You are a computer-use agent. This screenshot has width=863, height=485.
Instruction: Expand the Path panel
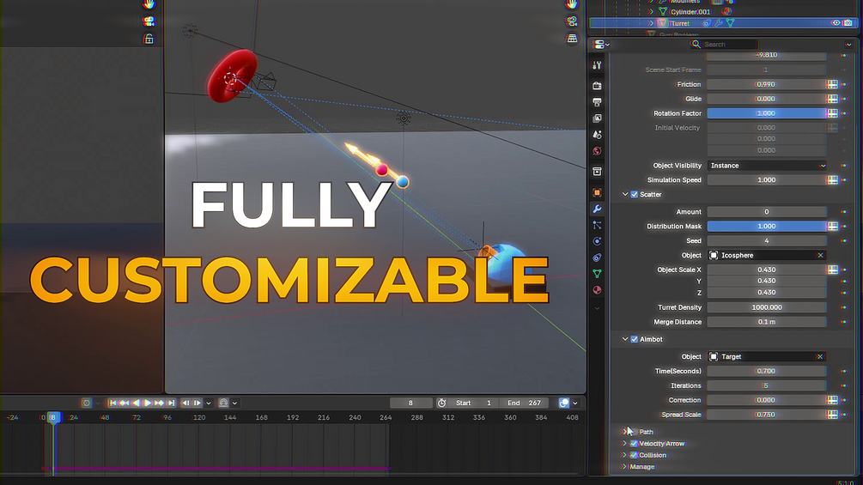click(x=624, y=432)
